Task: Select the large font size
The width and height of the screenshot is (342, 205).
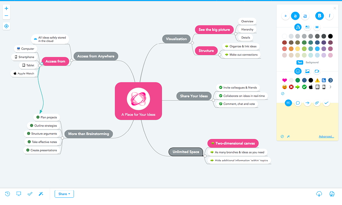Action: point(305,16)
